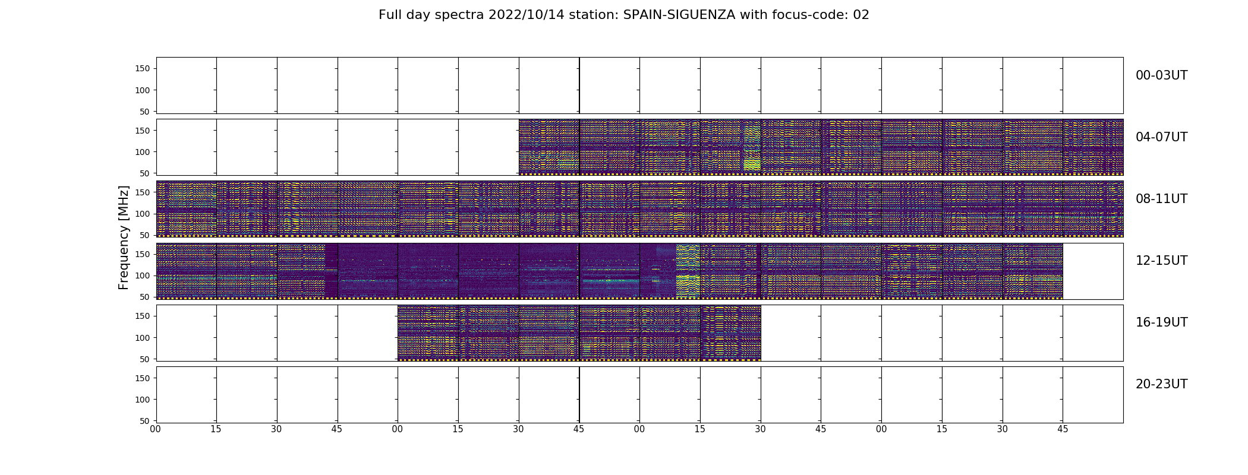Image resolution: width=1248 pixels, height=475 pixels.
Task: Click the 08-11UT spectrogram data strip
Action: click(x=639, y=209)
